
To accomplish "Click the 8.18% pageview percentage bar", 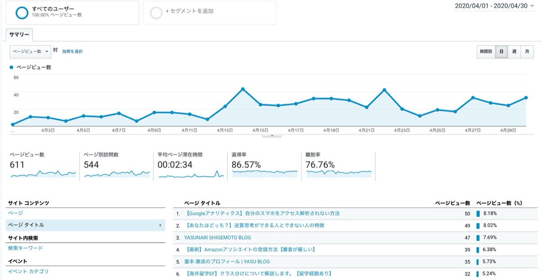I will pos(478,213).
